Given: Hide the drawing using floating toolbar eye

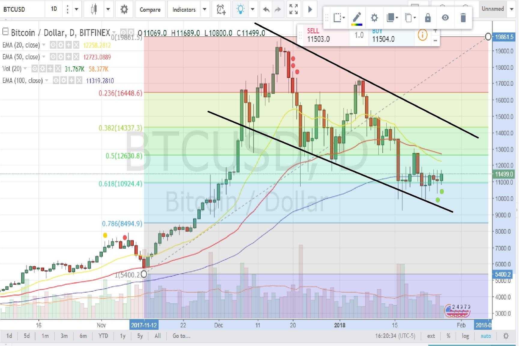Looking at the screenshot, I should point(445,18).
